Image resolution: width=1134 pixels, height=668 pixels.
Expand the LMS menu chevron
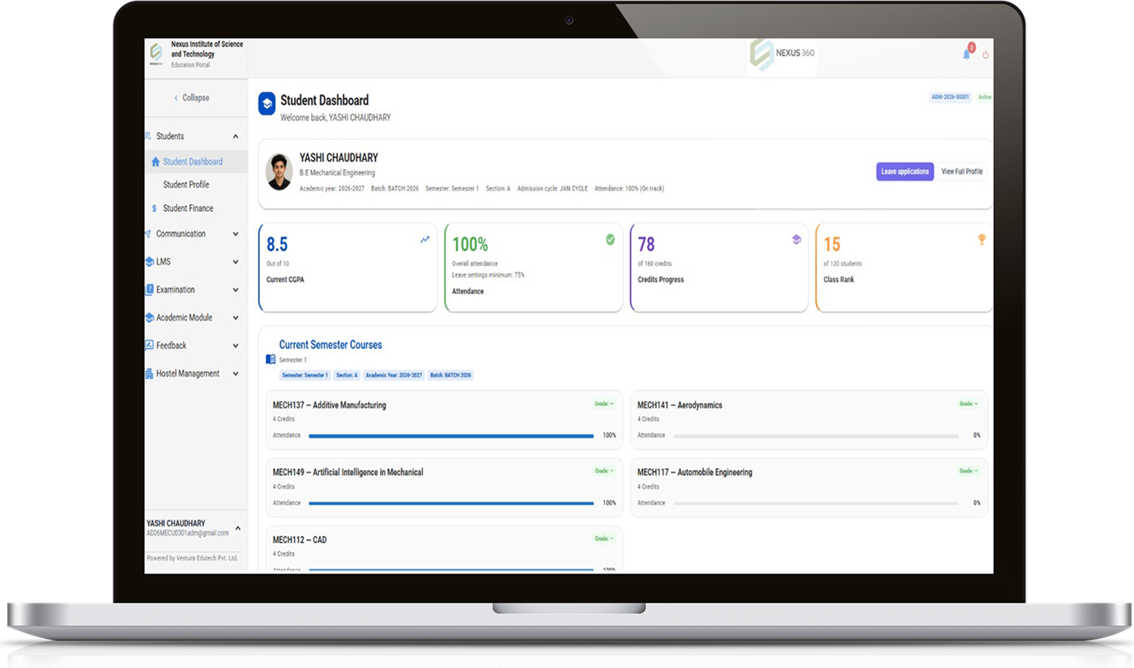click(x=236, y=262)
